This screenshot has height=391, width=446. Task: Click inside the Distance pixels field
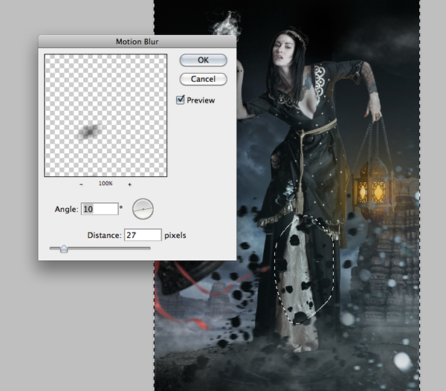click(x=143, y=235)
